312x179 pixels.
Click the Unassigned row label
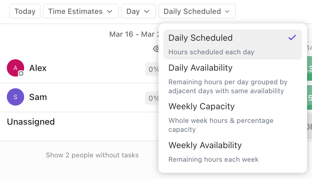[30, 122]
